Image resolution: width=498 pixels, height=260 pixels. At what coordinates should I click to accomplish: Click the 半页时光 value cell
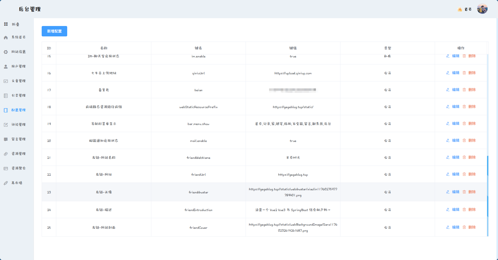click(x=293, y=158)
